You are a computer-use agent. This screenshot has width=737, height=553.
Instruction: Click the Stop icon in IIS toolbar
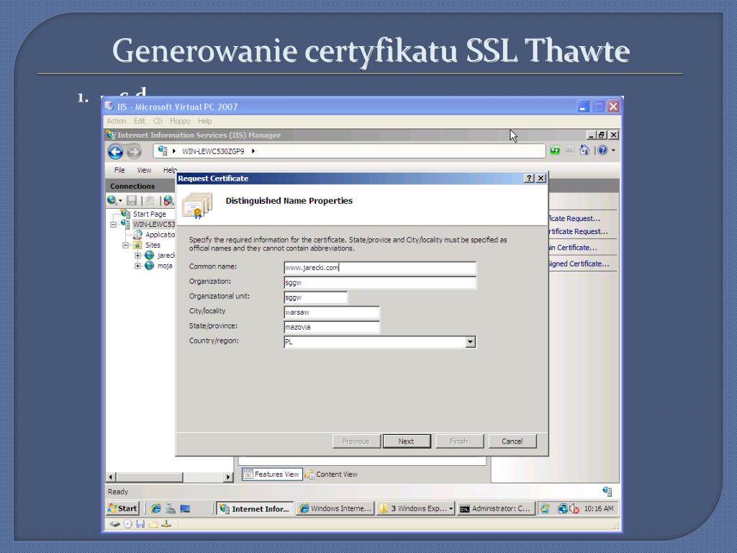click(x=570, y=150)
